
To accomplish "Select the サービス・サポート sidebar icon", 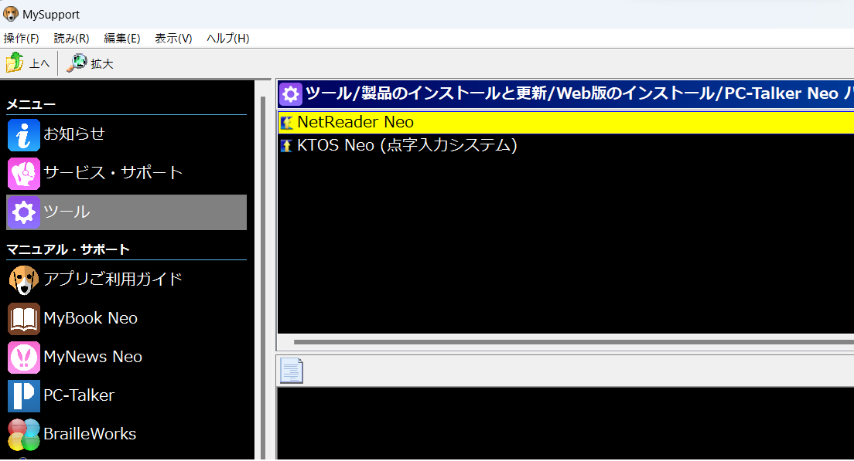I will click(x=23, y=173).
